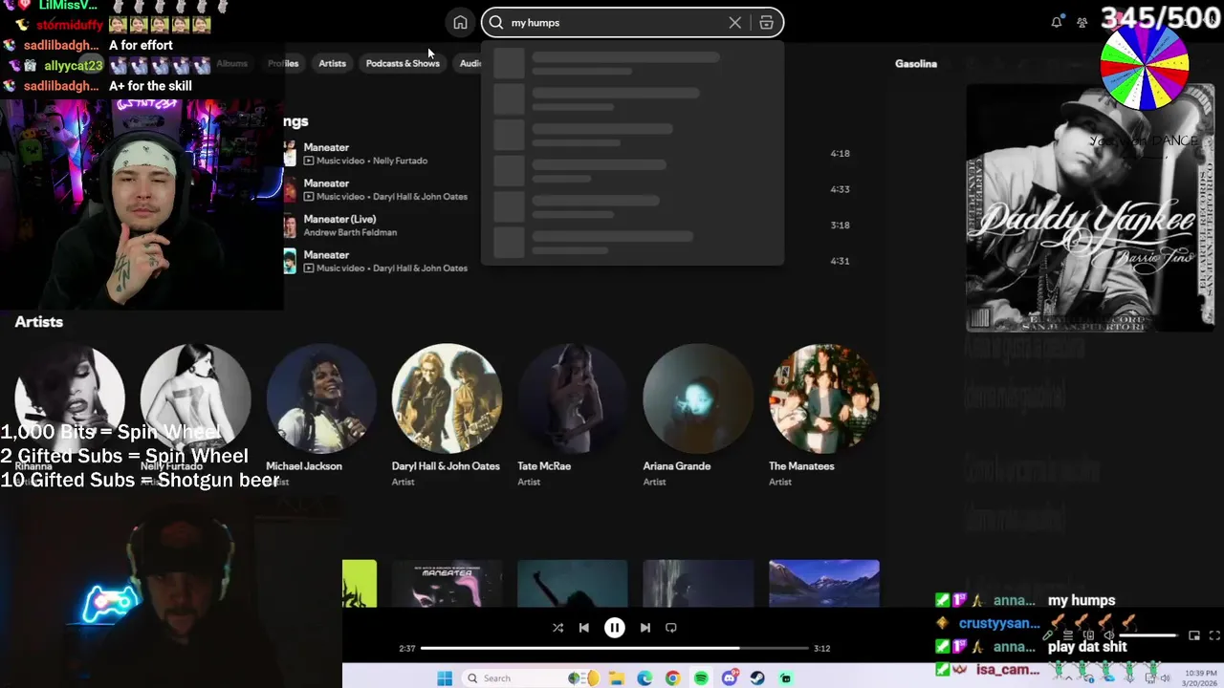Viewport: 1224px width, 688px height.
Task: Open File Explorer from the taskbar
Action: pos(617,678)
